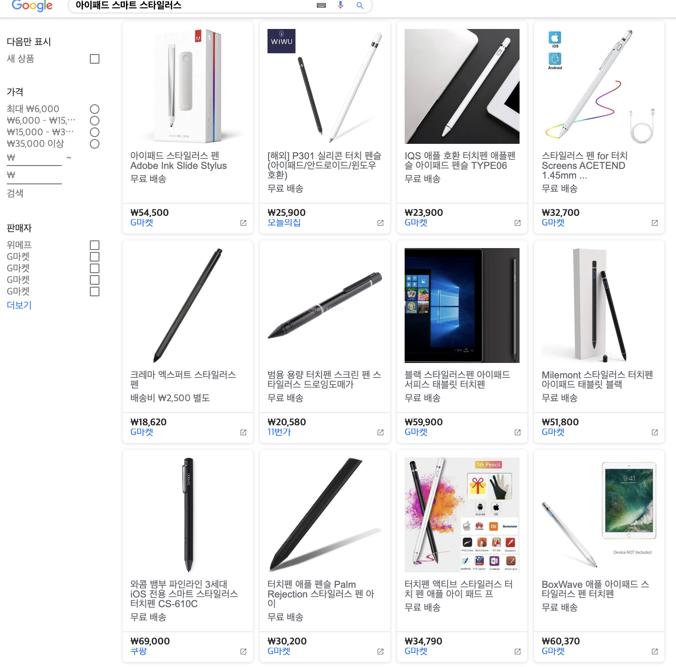676x667 pixels.
Task: Open external link icon for ₩69,000 Wacom stylus
Action: [243, 652]
